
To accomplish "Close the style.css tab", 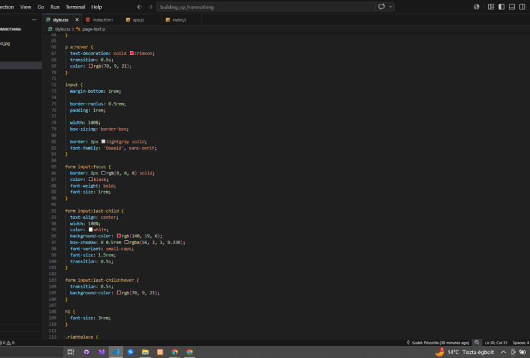I will pos(77,20).
